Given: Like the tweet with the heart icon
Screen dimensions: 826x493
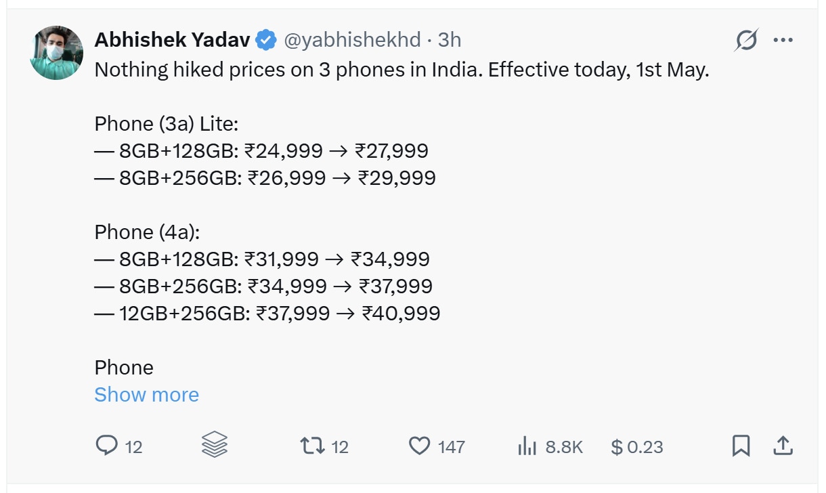Looking at the screenshot, I should (x=420, y=446).
